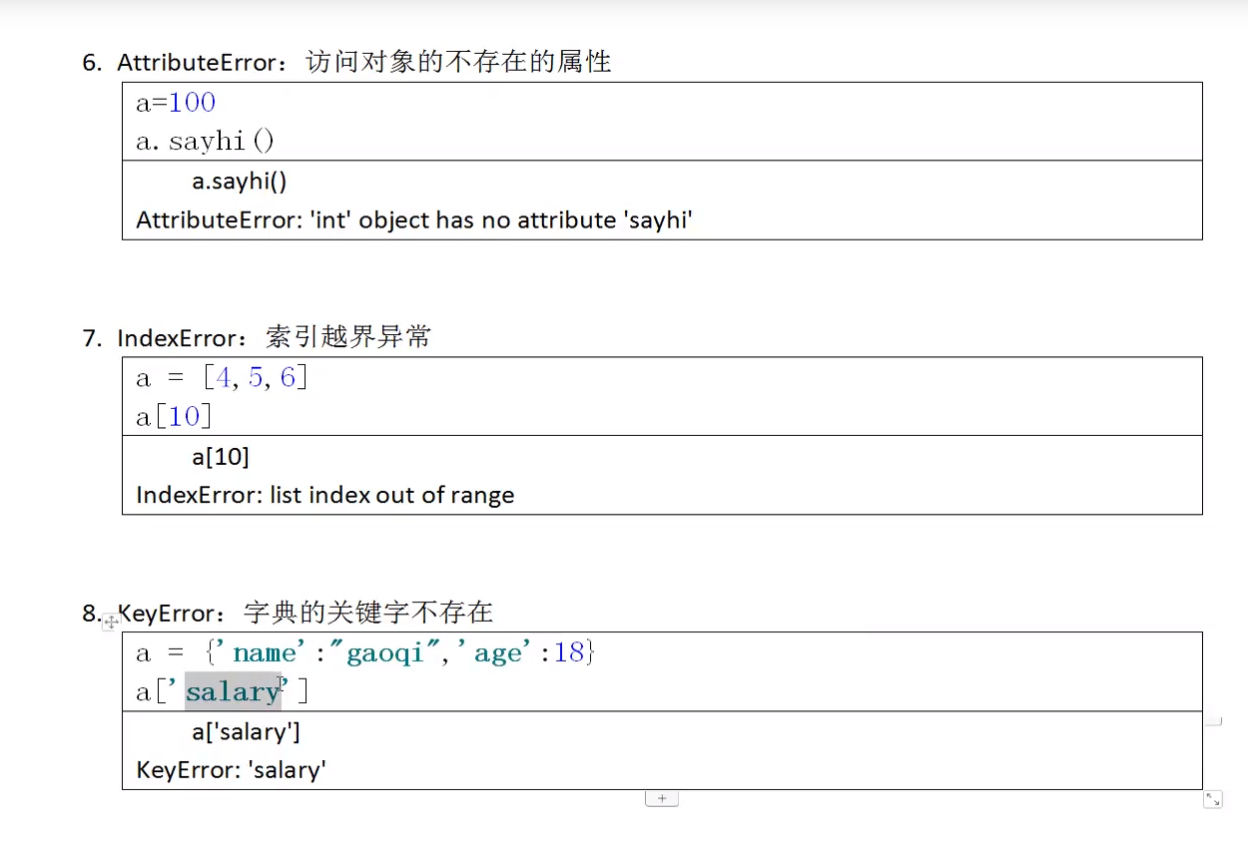Image resolution: width=1248 pixels, height=842 pixels.
Task: Click the a[10] traceback output line
Action: point(221,457)
